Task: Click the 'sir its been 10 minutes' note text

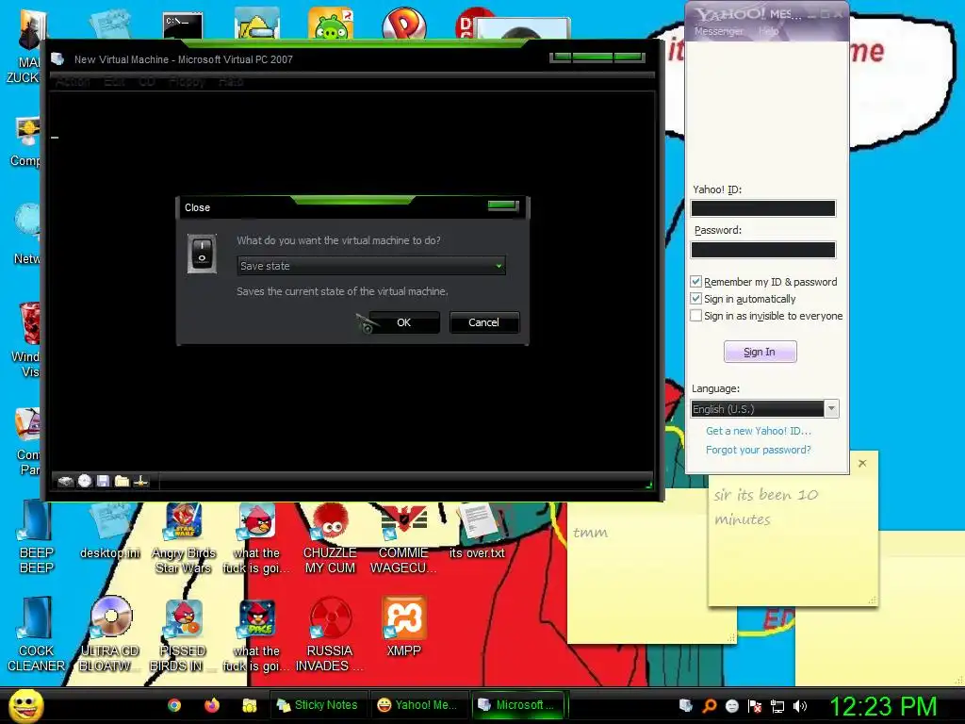Action: click(765, 506)
